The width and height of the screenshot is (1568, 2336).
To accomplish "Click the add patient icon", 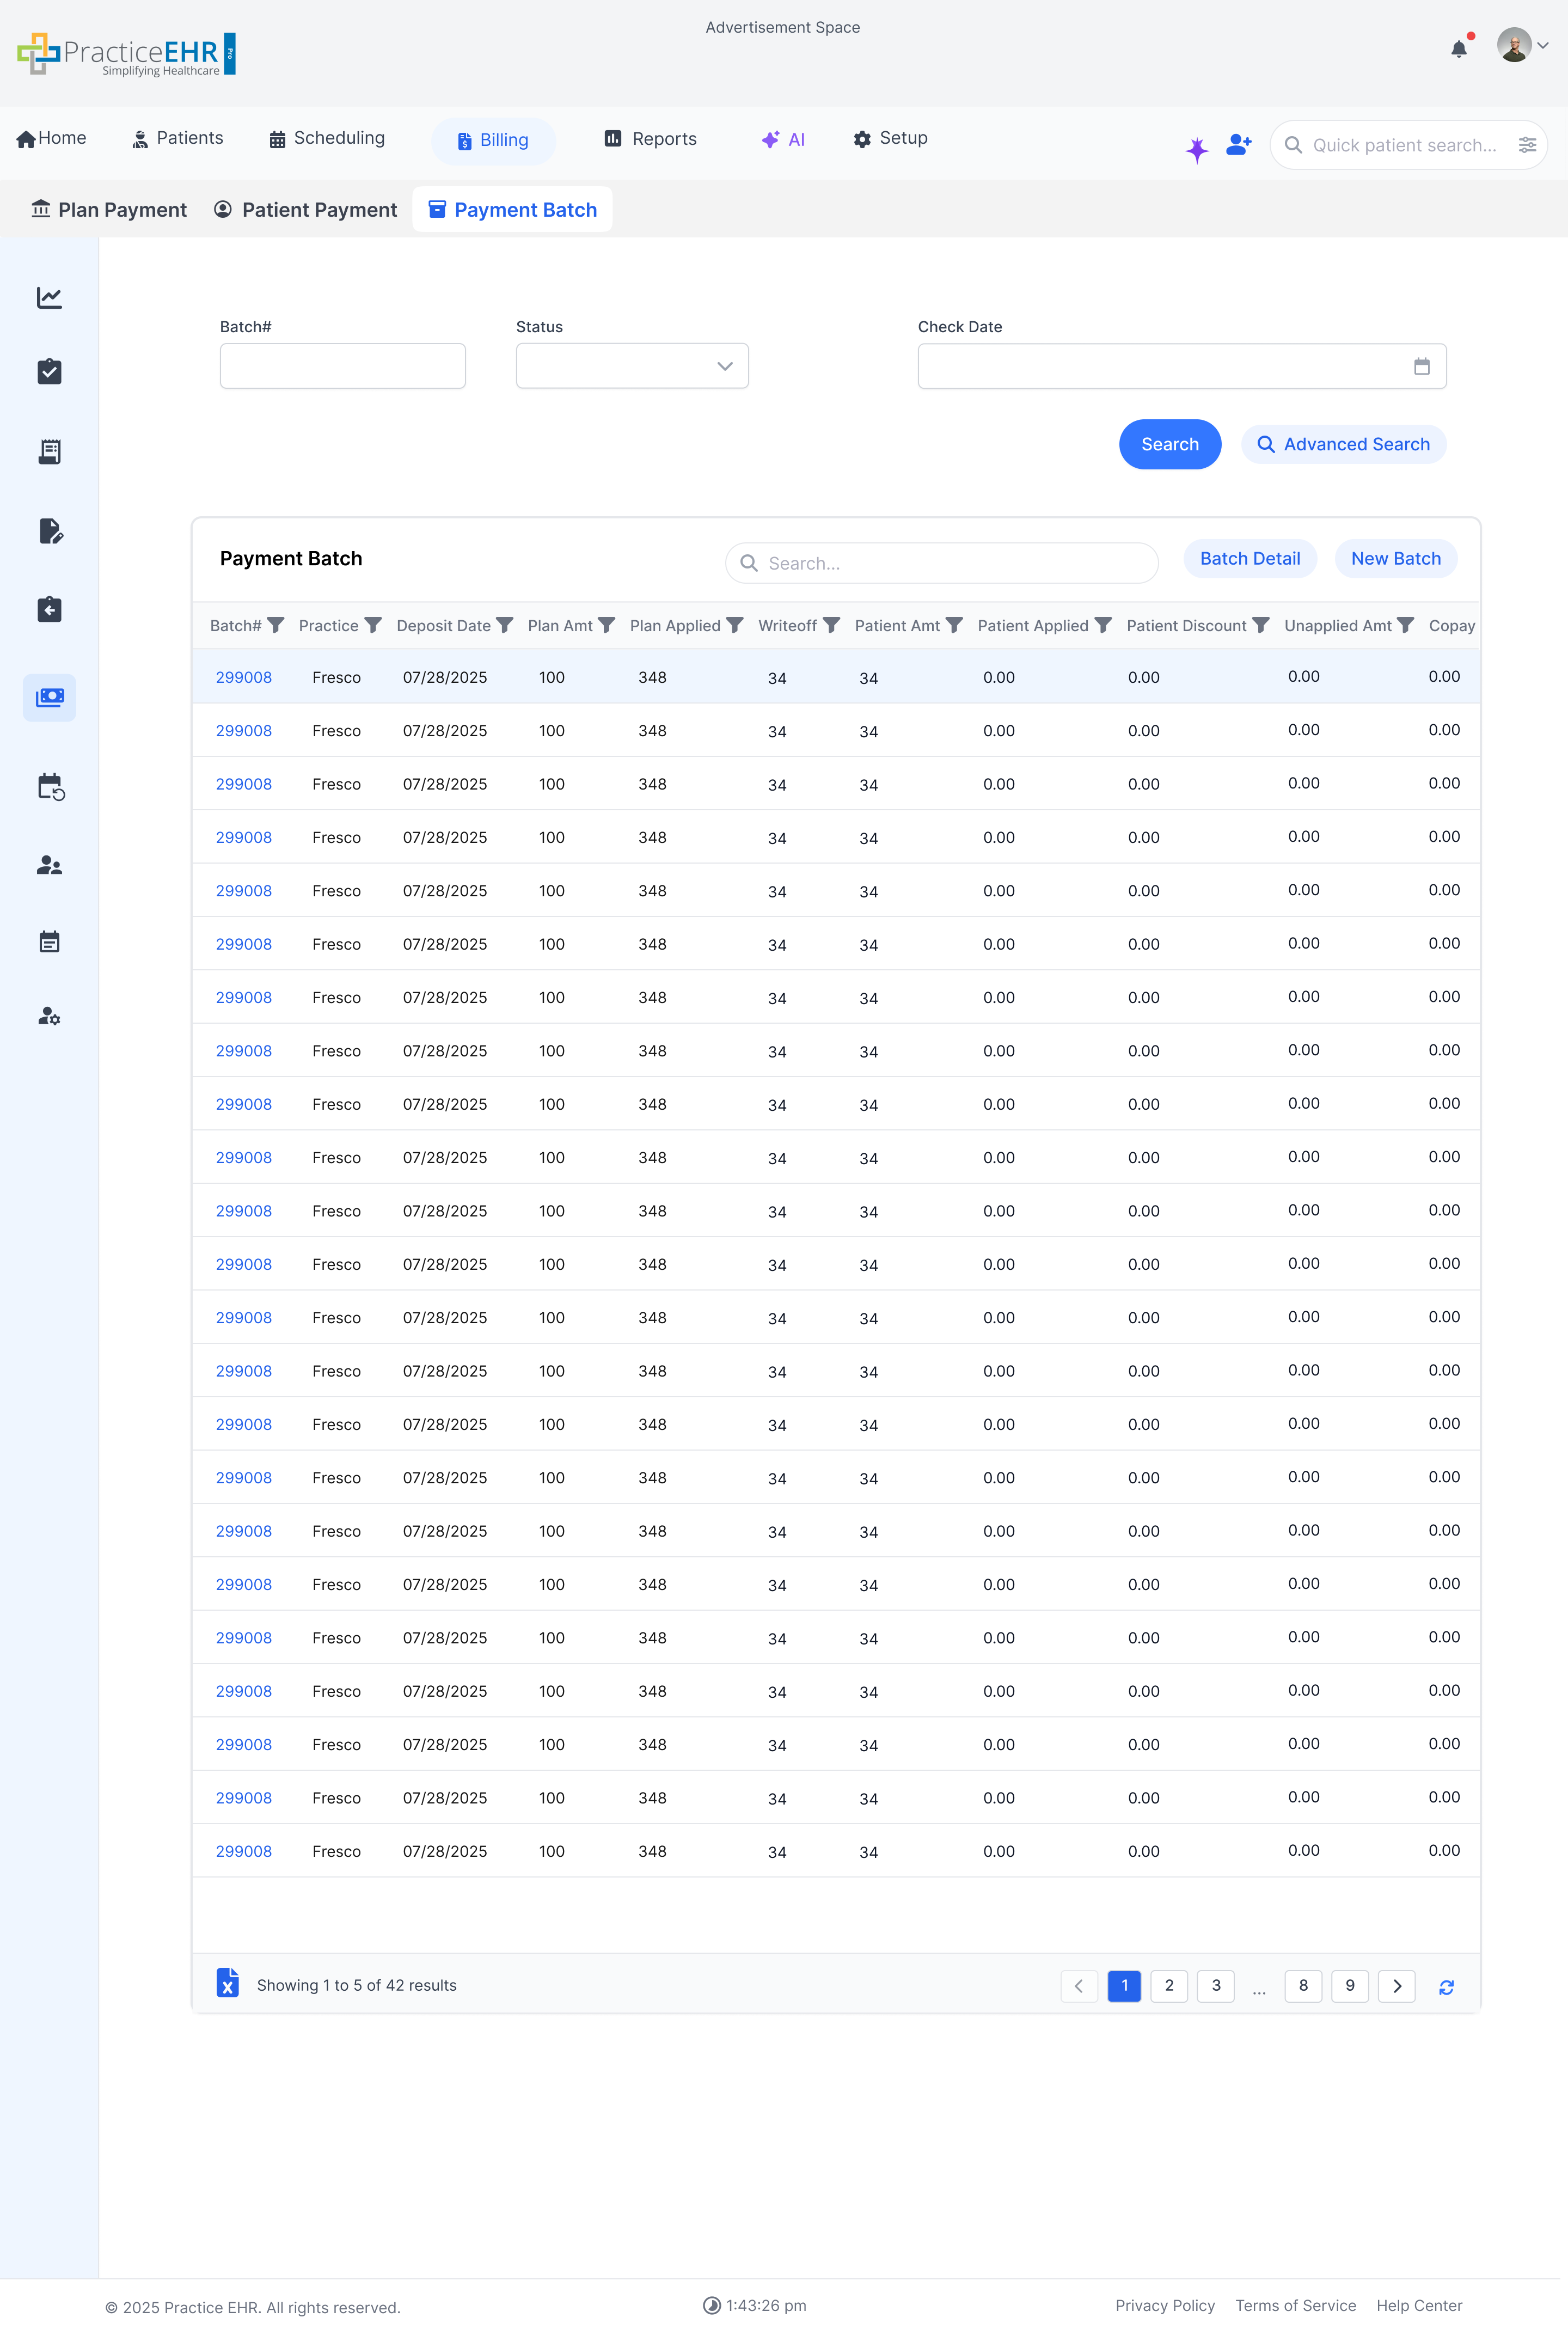I will tap(1238, 145).
